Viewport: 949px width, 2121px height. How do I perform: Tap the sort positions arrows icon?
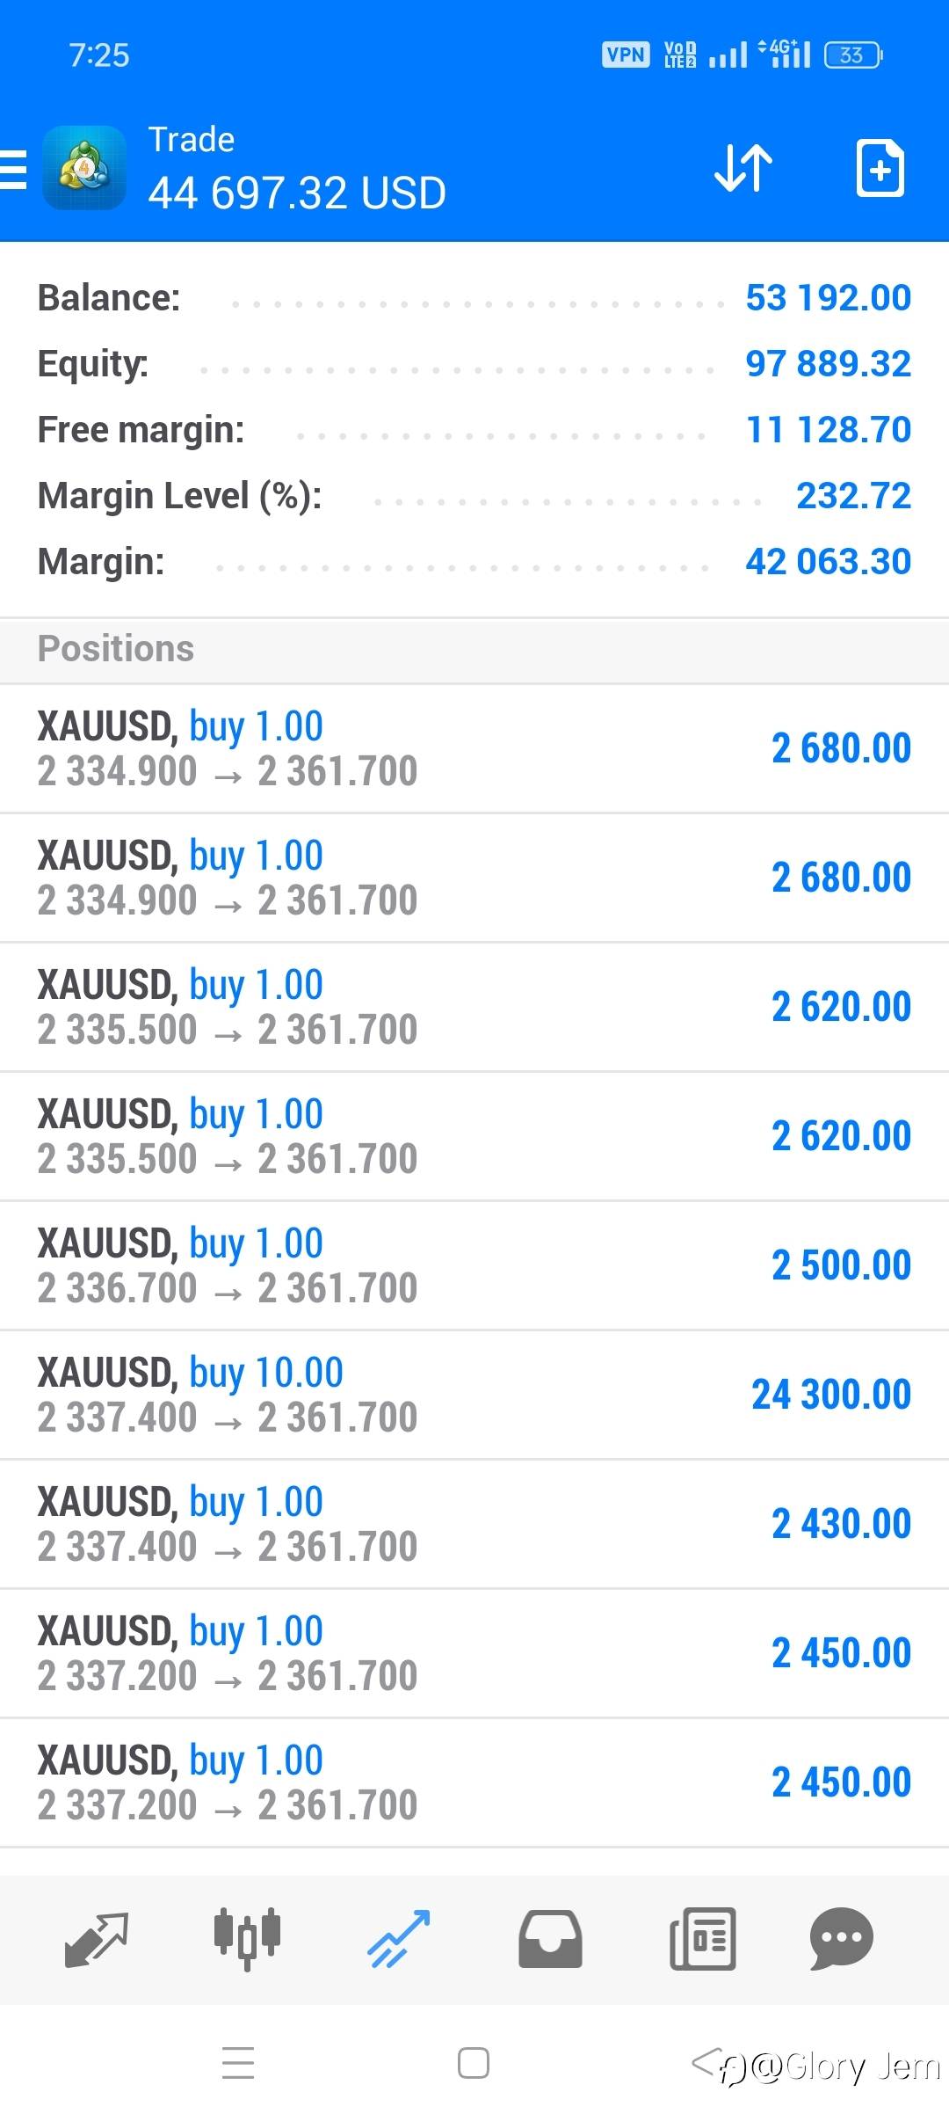click(x=743, y=168)
